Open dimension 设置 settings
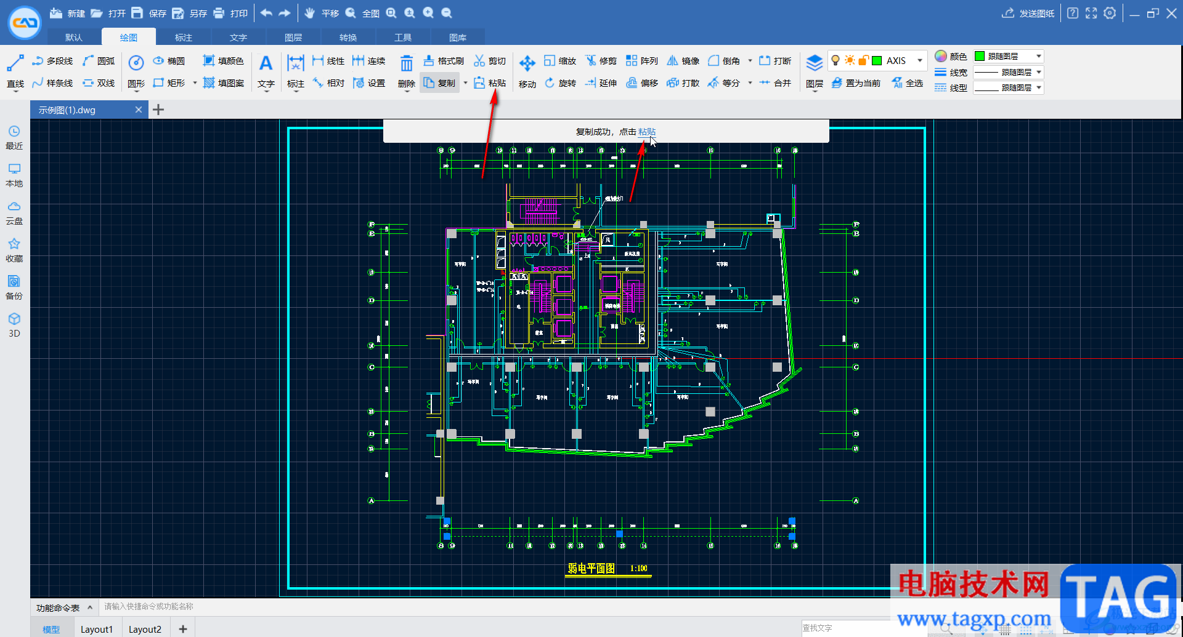This screenshot has width=1183, height=637. [x=369, y=83]
